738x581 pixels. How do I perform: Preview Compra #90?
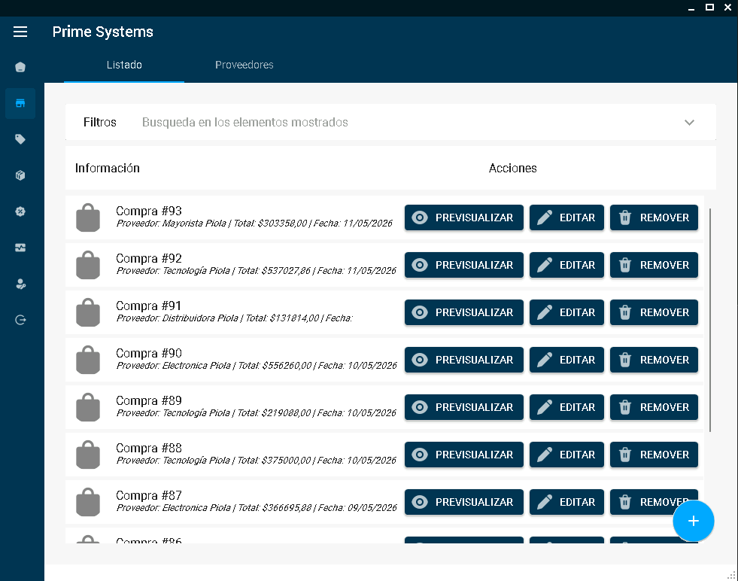(x=464, y=360)
